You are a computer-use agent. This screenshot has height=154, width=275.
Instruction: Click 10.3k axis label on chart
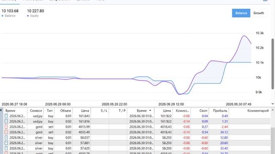260,33
